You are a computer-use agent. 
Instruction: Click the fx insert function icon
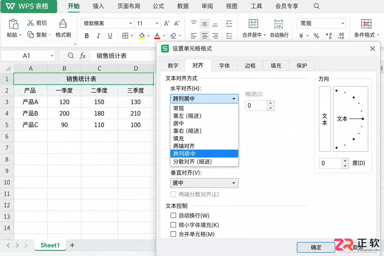tap(83, 56)
